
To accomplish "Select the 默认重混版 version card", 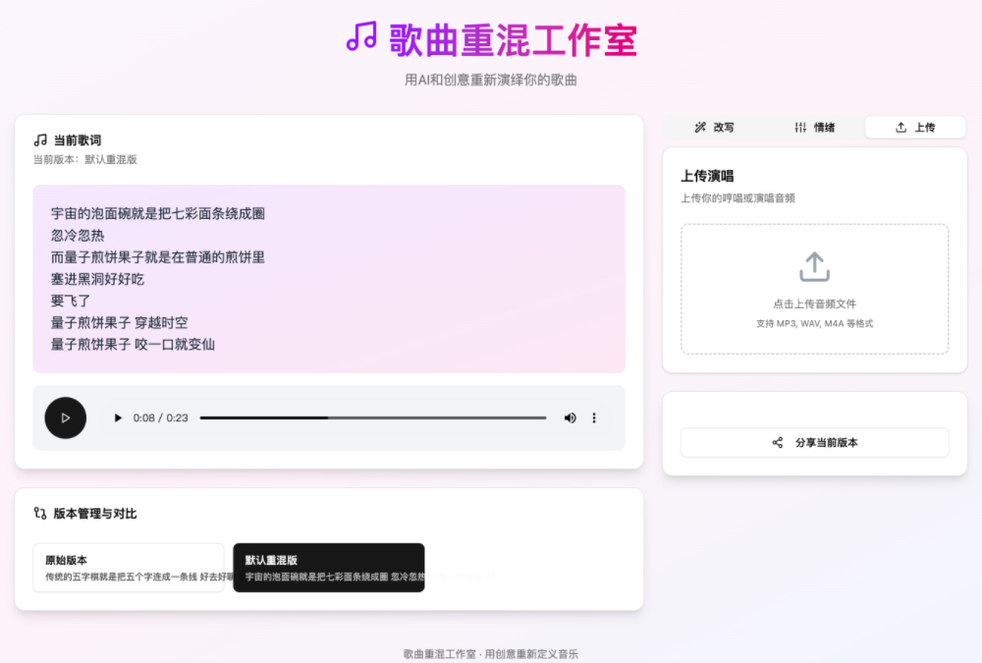I will 328,567.
